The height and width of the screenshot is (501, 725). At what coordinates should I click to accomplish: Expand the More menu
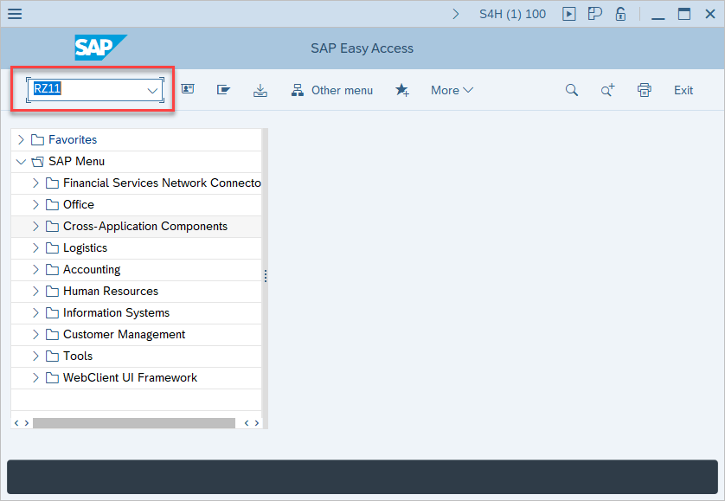pos(452,90)
